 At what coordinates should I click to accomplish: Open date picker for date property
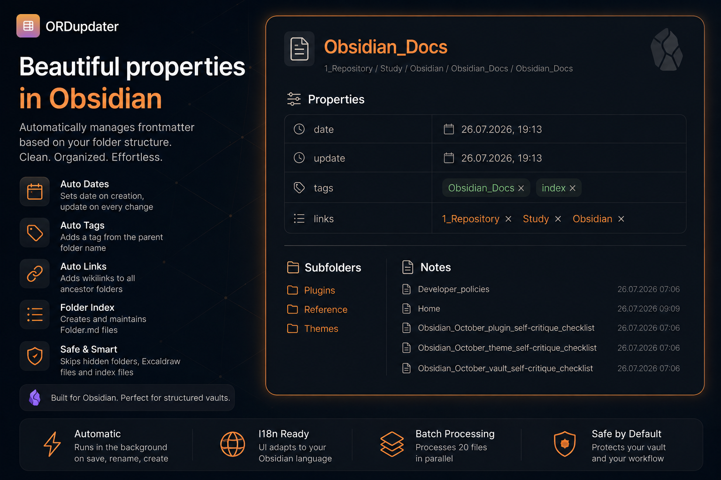(449, 129)
